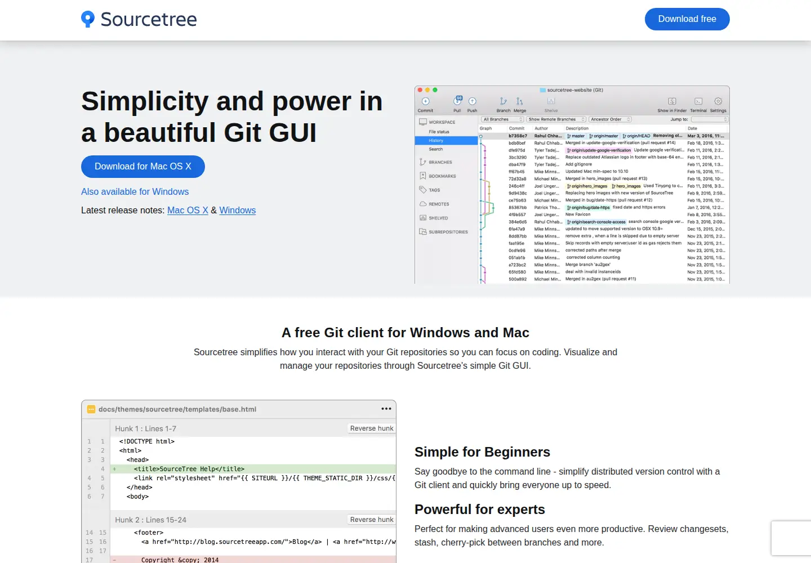Click the Bookmarks icon in sidebar
The width and height of the screenshot is (811, 563).
tap(423, 176)
